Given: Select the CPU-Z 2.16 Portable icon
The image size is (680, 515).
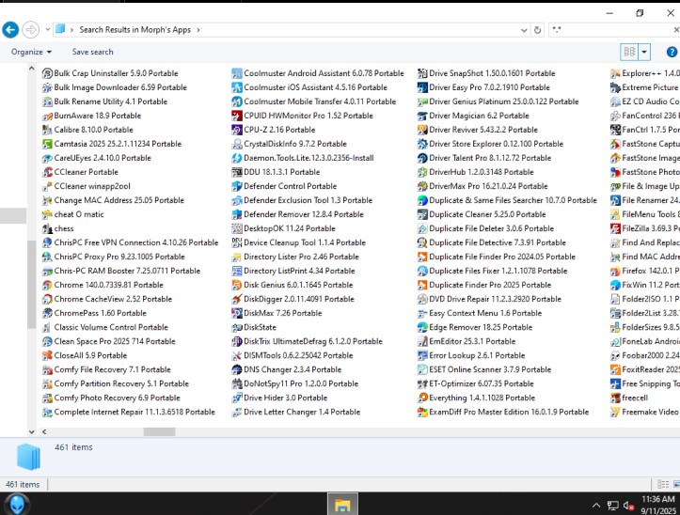Looking at the screenshot, I should 237,130.
